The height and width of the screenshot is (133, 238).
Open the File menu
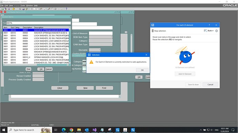[x=2, y=5]
